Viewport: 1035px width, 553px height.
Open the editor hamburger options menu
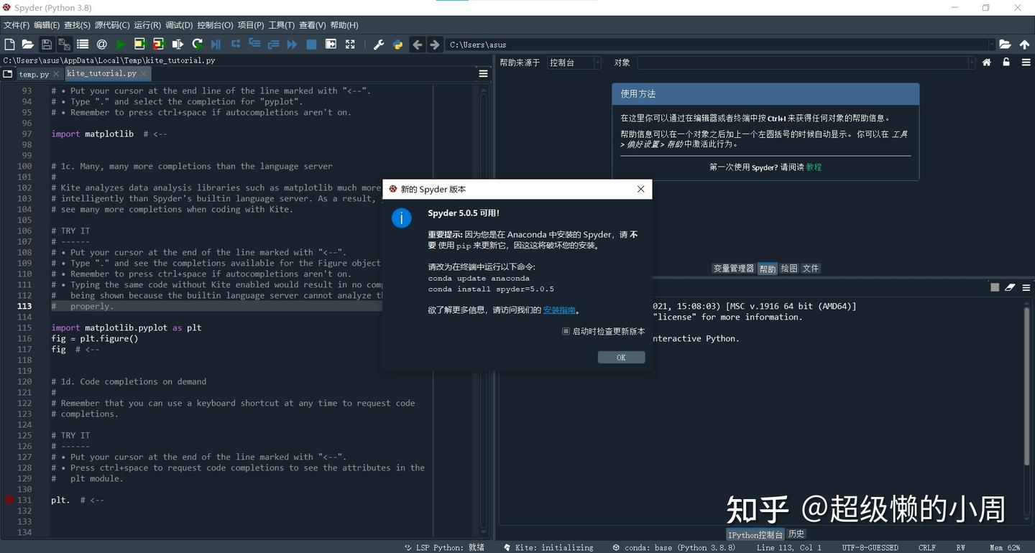pos(482,73)
